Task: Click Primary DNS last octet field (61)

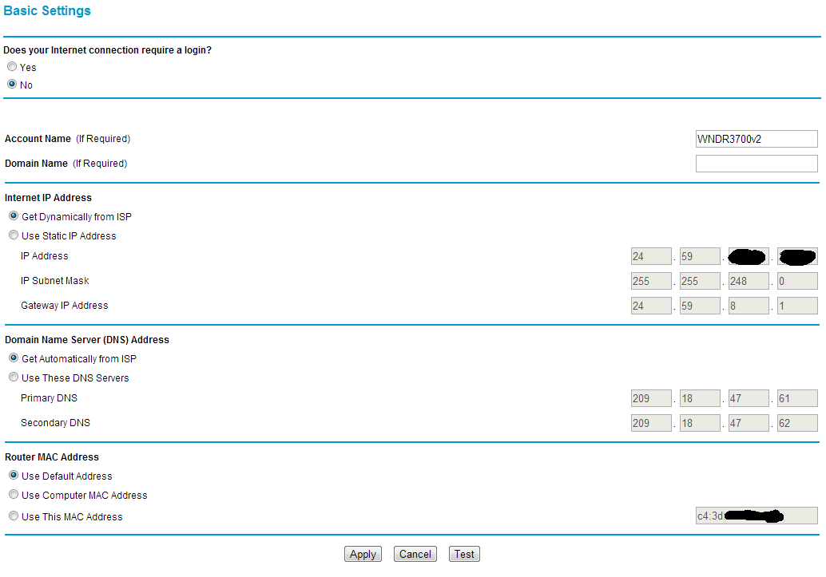Action: pos(796,398)
